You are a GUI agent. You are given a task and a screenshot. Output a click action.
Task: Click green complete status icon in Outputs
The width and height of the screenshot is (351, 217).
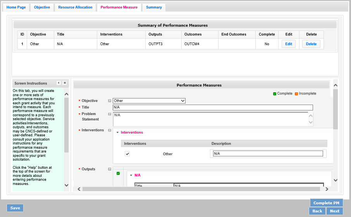pos(118,173)
